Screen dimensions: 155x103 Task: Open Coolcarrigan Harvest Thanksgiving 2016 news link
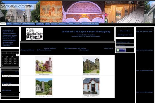9,36
